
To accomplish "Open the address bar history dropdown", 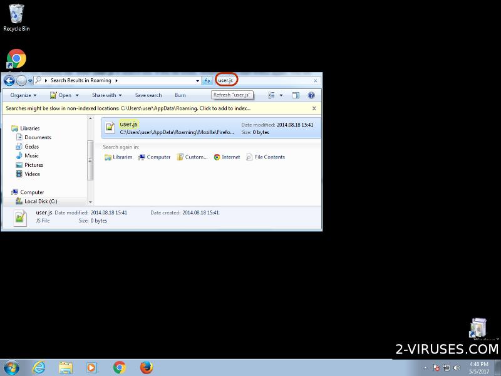I will pos(198,80).
